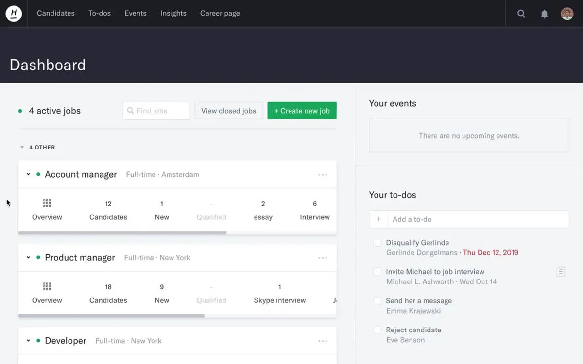Go to Events in the navigation
The image size is (583, 364).
[136, 13]
